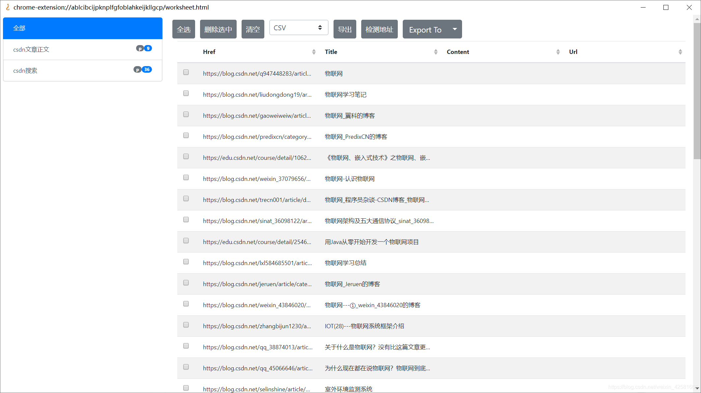
Task: Click the 36 count badge for csdn搜索
Action: tap(147, 69)
